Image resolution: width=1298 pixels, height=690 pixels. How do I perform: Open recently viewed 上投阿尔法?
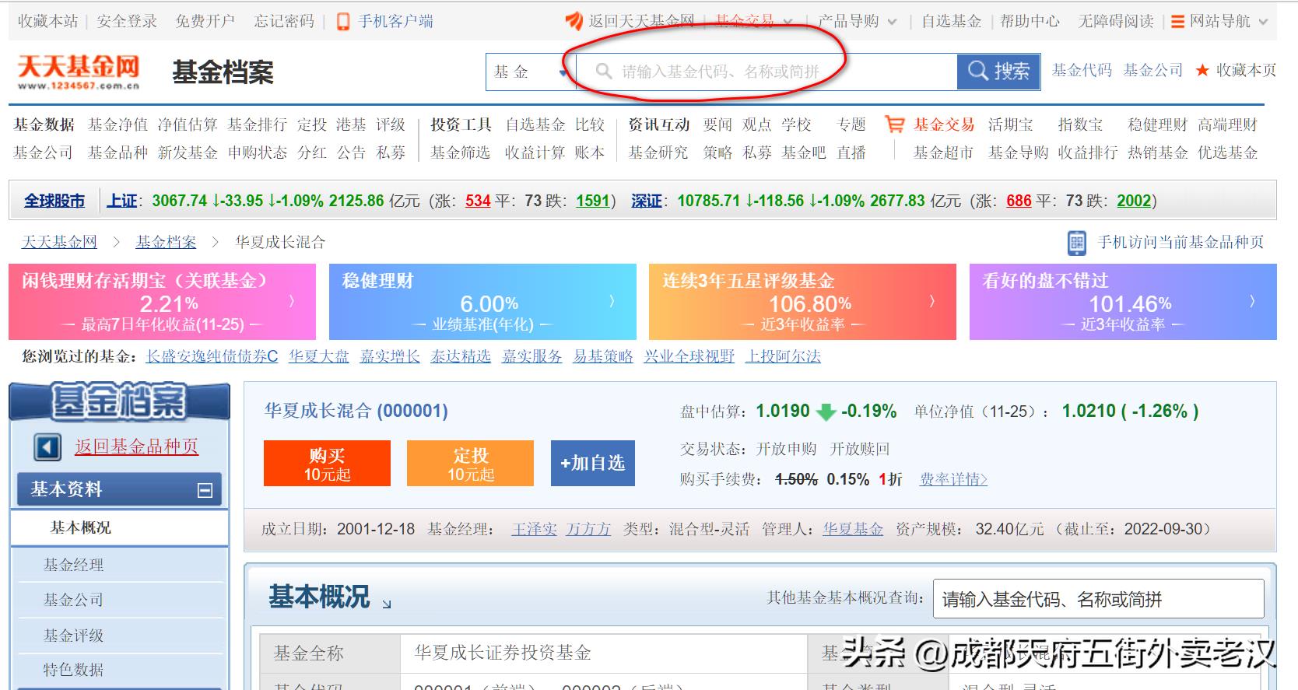pyautogui.click(x=784, y=356)
